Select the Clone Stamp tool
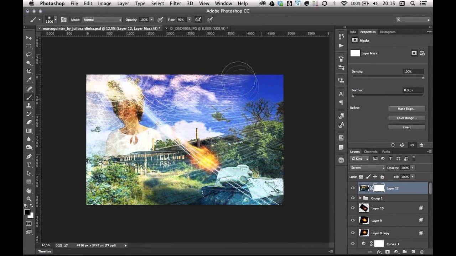The width and height of the screenshot is (456, 256). tap(29, 106)
